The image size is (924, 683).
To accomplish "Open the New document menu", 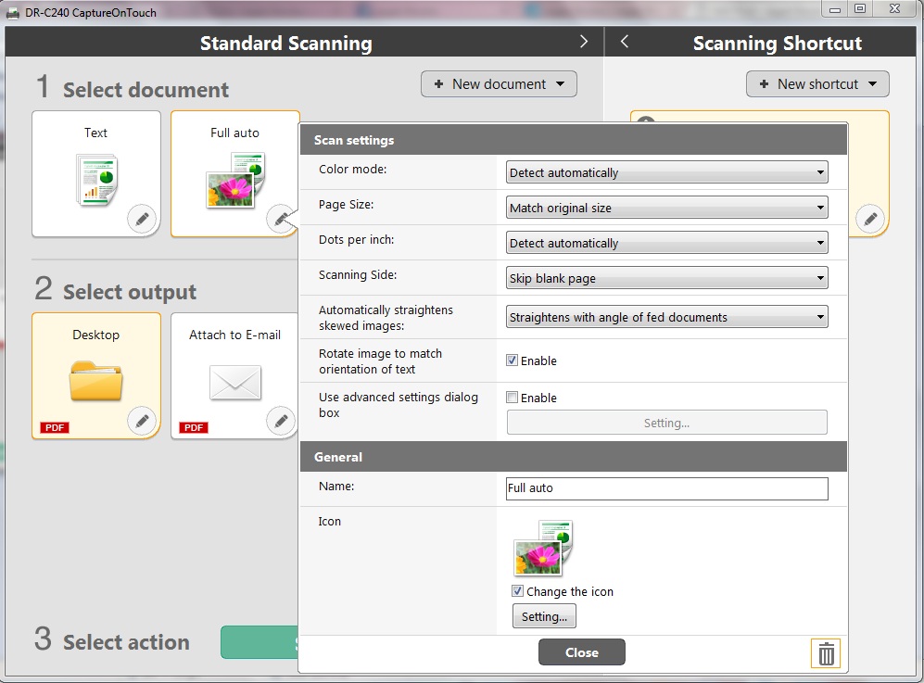I will pyautogui.click(x=499, y=84).
